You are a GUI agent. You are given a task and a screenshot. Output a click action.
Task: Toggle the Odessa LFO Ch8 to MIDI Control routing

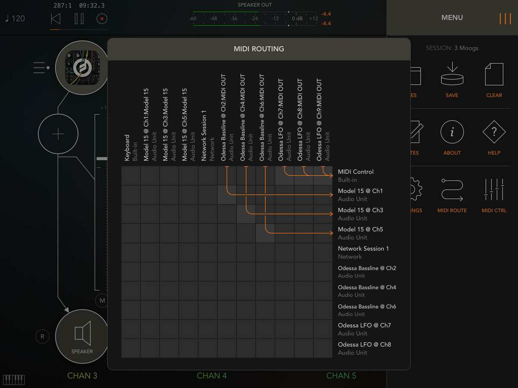(303, 176)
